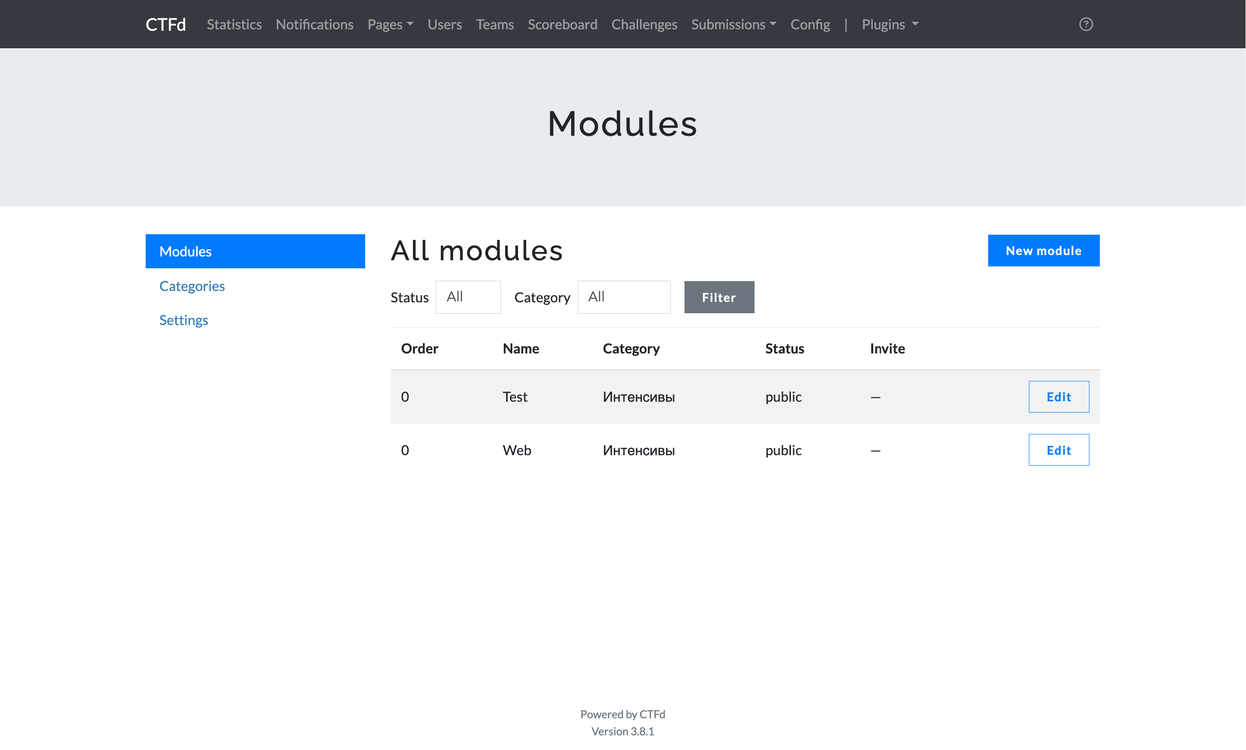Image resolution: width=1246 pixels, height=750 pixels.
Task: Edit the Test module
Action: point(1059,397)
